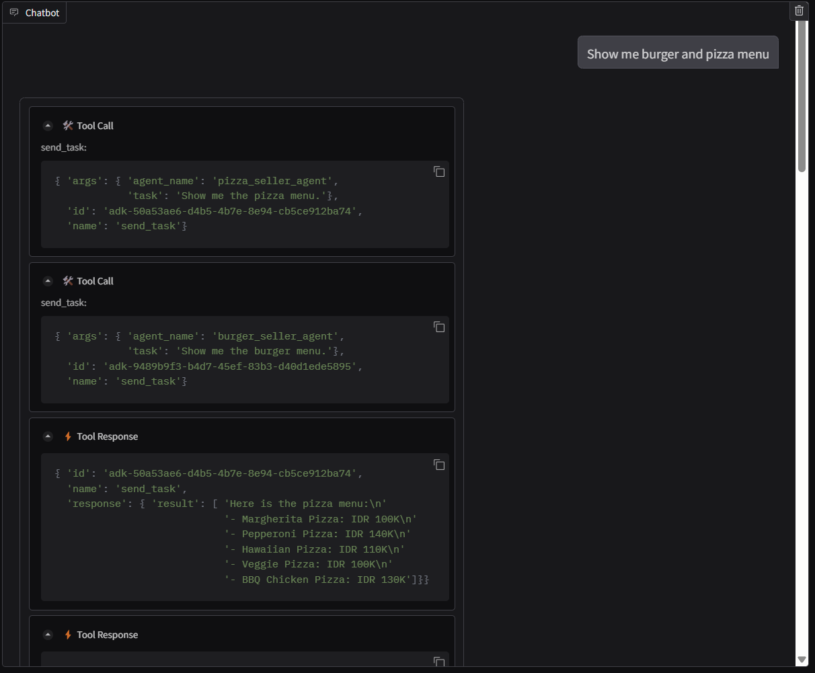Collapse the burger_seller_agent Tool Call arrow
The height and width of the screenshot is (673, 815).
[x=48, y=281]
